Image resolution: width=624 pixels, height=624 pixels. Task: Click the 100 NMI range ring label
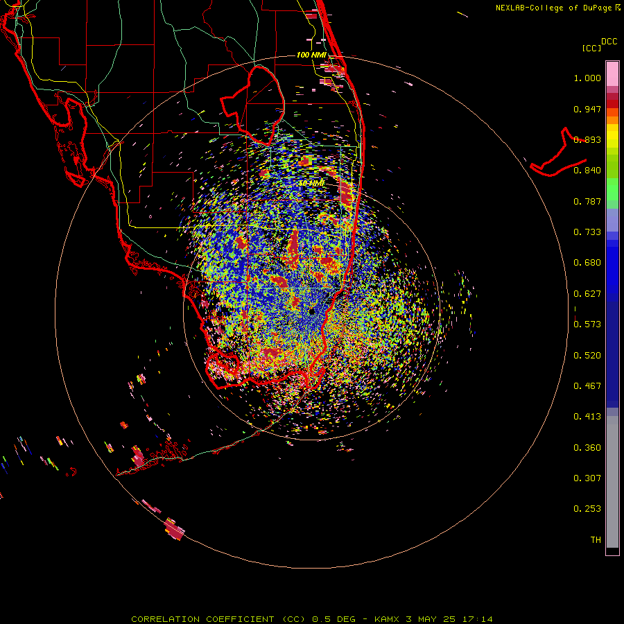pyautogui.click(x=311, y=55)
